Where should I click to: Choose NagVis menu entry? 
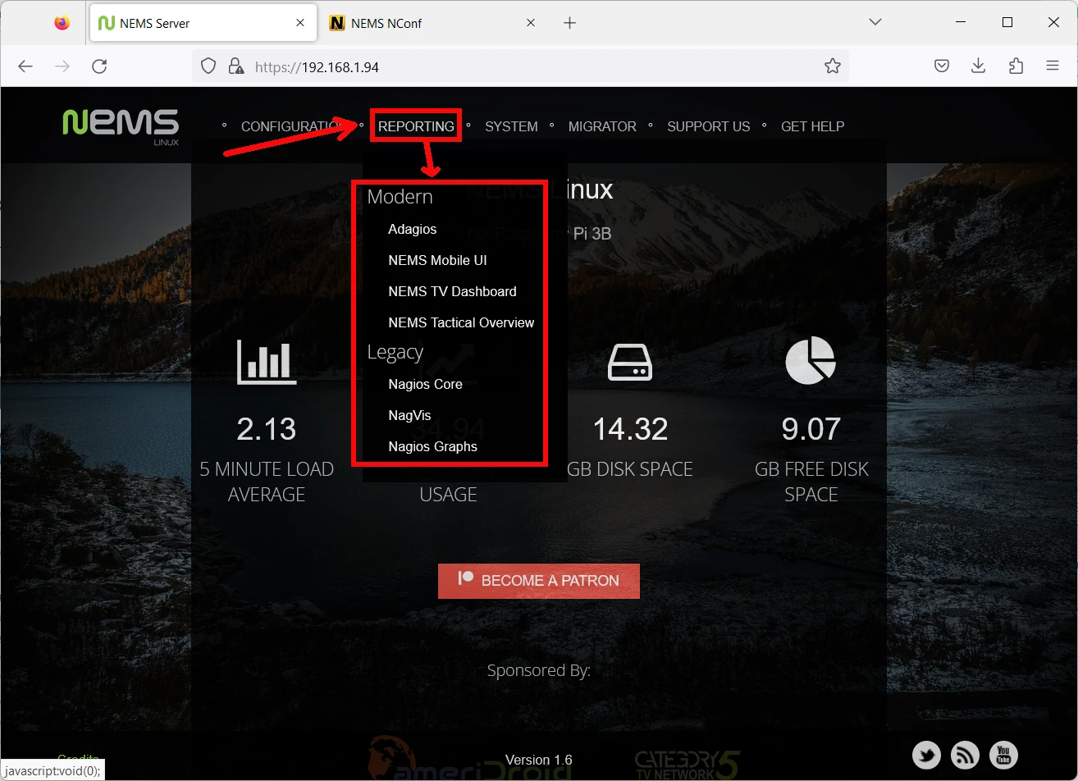(409, 416)
